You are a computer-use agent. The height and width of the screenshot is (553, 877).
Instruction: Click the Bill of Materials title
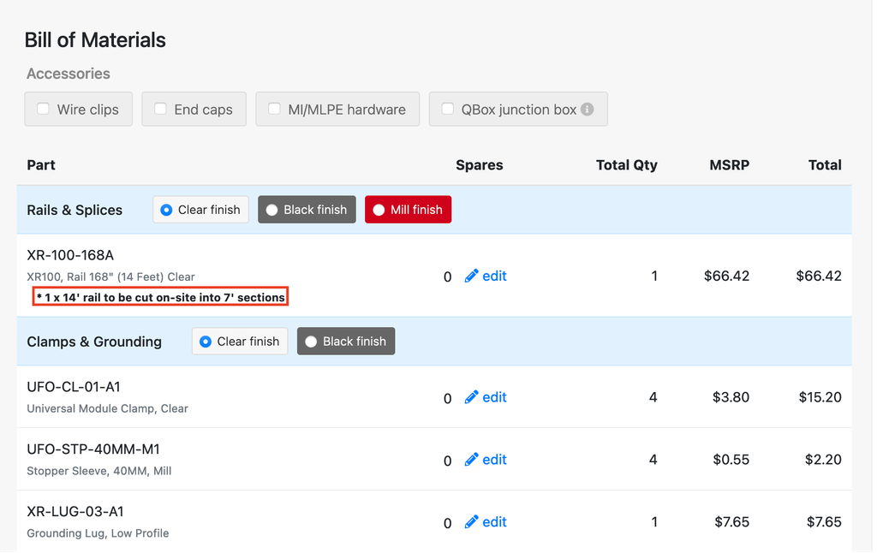[95, 40]
